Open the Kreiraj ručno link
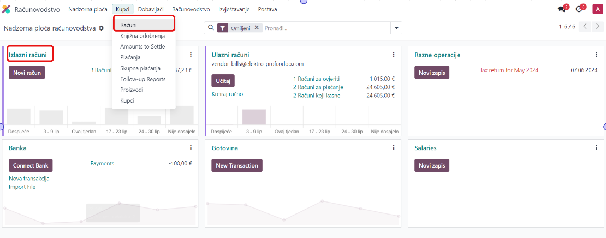 tap(227, 94)
